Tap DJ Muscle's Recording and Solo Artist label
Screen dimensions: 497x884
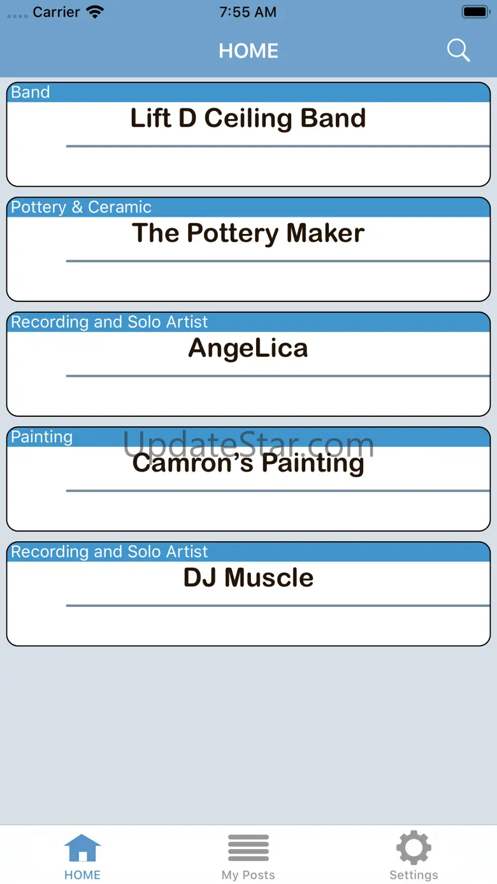(x=110, y=551)
